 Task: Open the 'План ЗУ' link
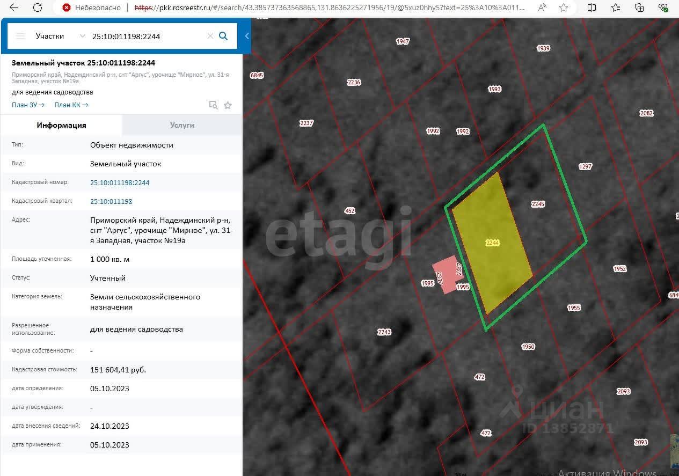[x=28, y=105]
